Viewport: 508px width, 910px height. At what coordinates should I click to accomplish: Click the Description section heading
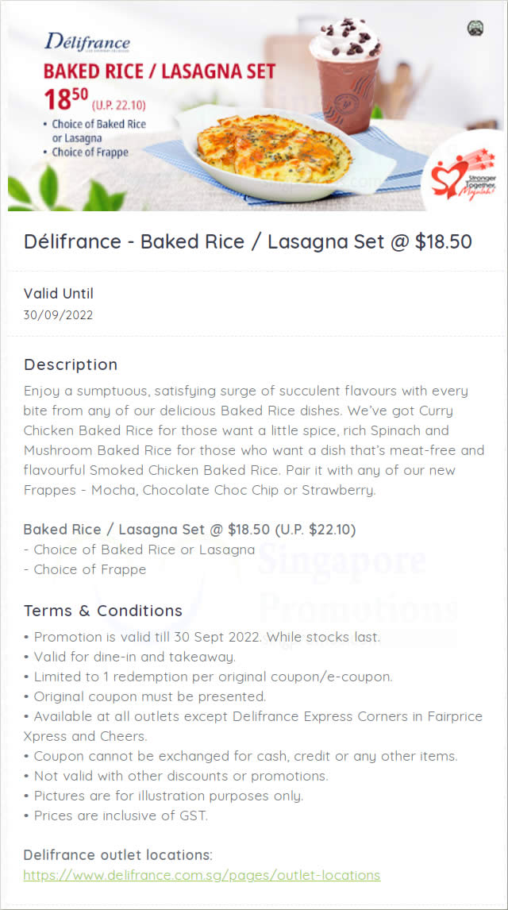[71, 364]
